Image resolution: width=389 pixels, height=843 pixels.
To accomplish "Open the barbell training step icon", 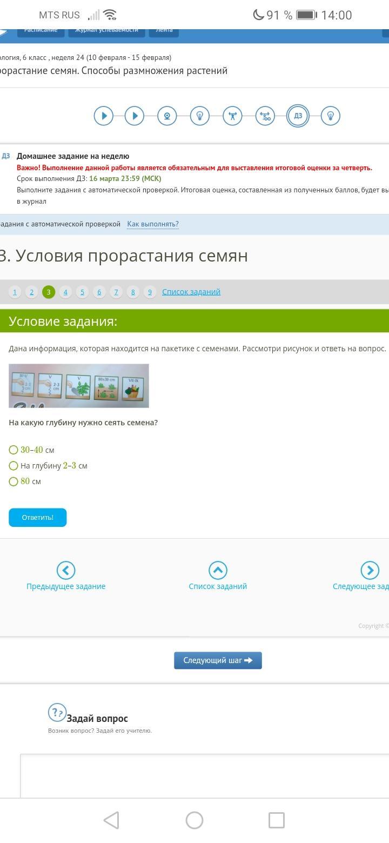I will click(x=232, y=116).
